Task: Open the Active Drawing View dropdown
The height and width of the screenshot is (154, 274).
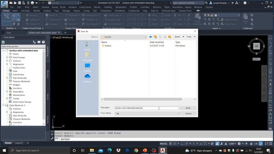Action: 23,46
